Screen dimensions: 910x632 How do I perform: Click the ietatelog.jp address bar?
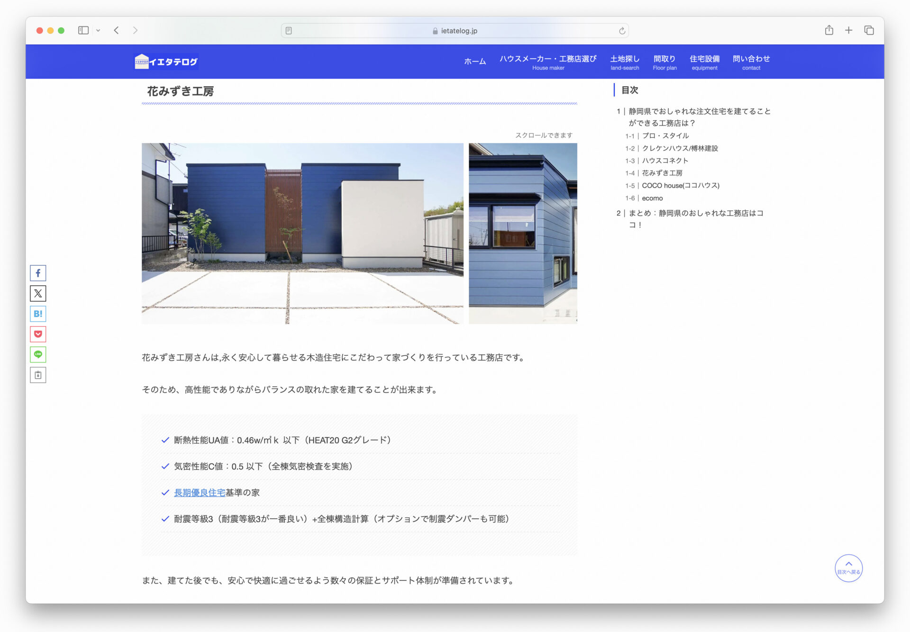click(x=455, y=31)
